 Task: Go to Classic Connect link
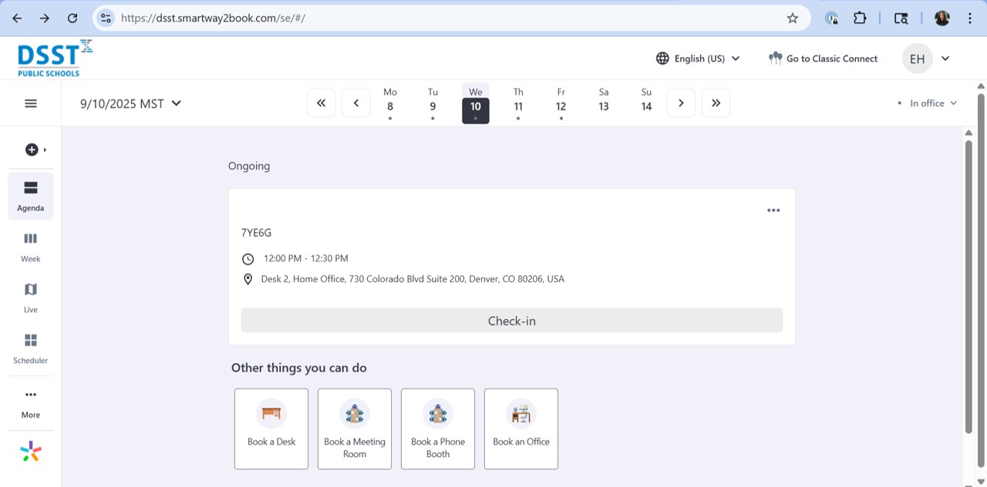click(x=823, y=59)
